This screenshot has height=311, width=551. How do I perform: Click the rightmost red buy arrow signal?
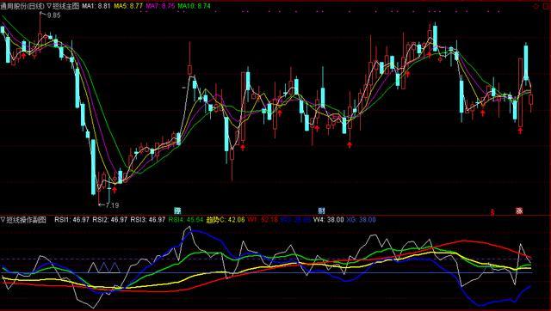click(520, 131)
